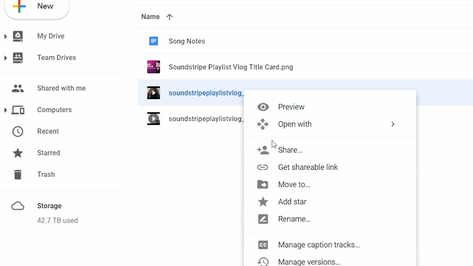Open Shared with me

click(x=61, y=88)
